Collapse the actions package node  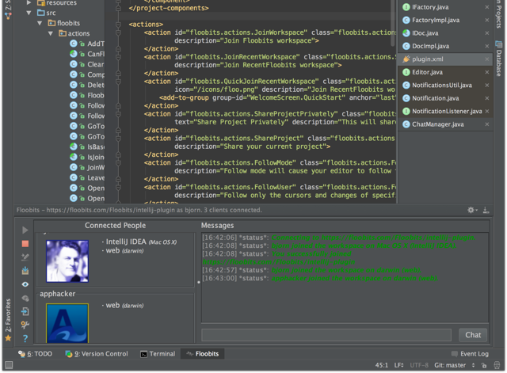(x=51, y=33)
